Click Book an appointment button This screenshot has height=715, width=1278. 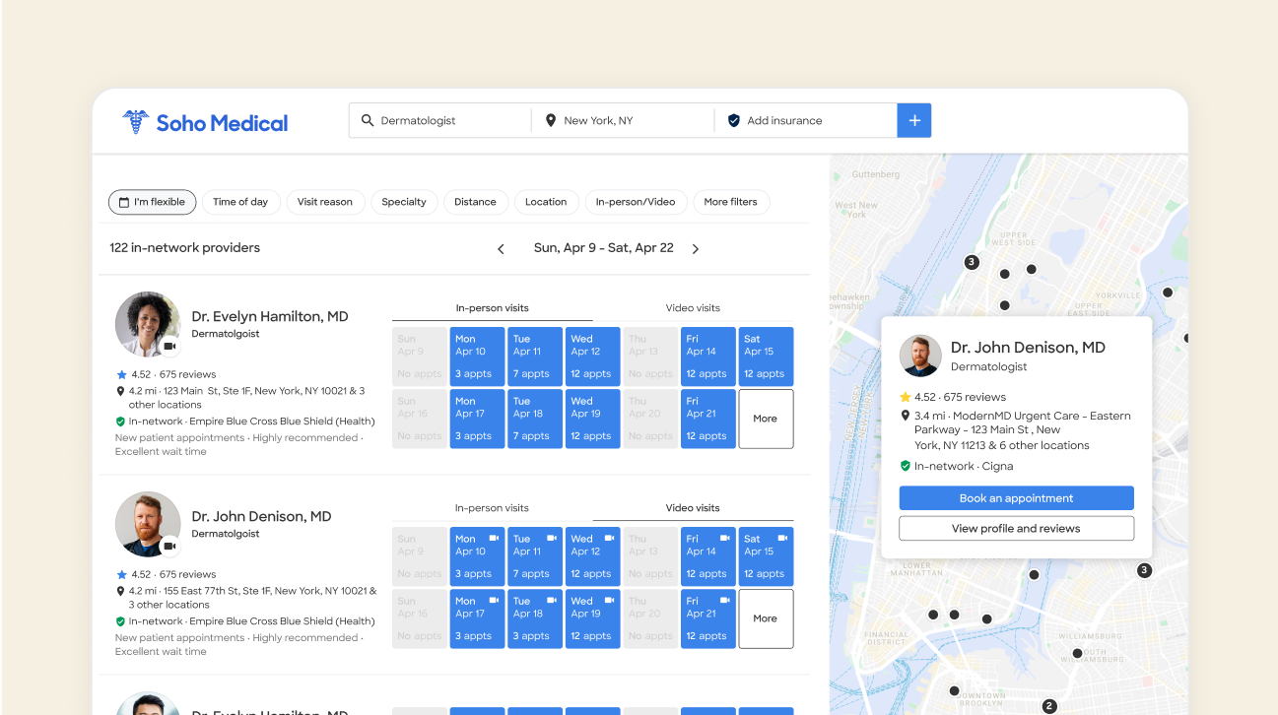1016,498
